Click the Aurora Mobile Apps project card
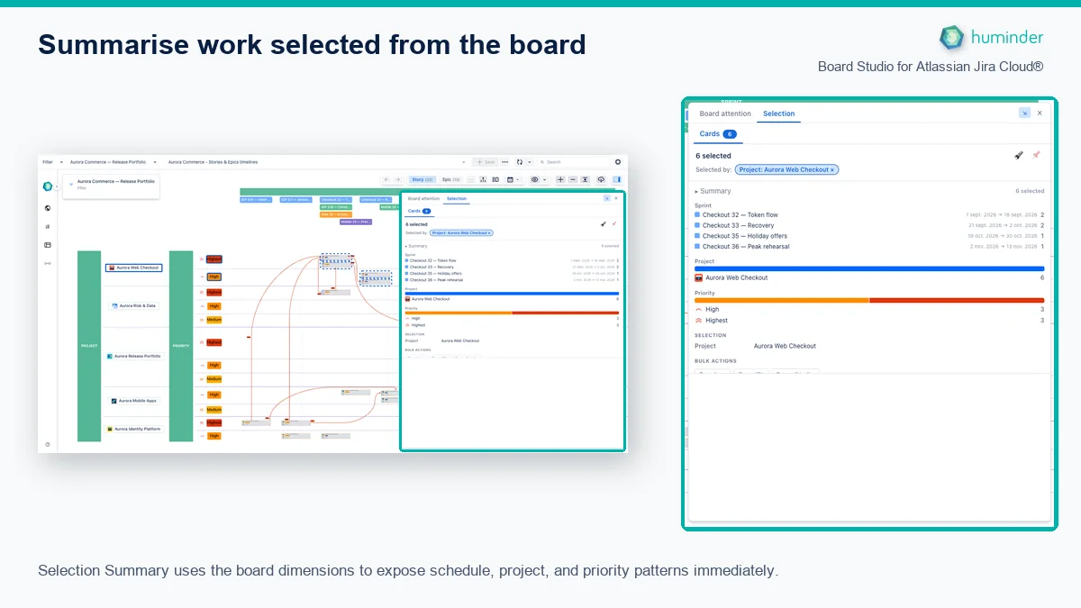The height and width of the screenshot is (608, 1081). (x=134, y=401)
